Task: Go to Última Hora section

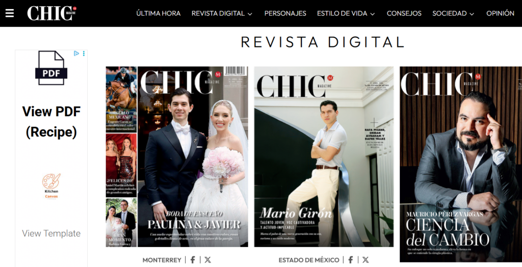Action: coord(159,13)
